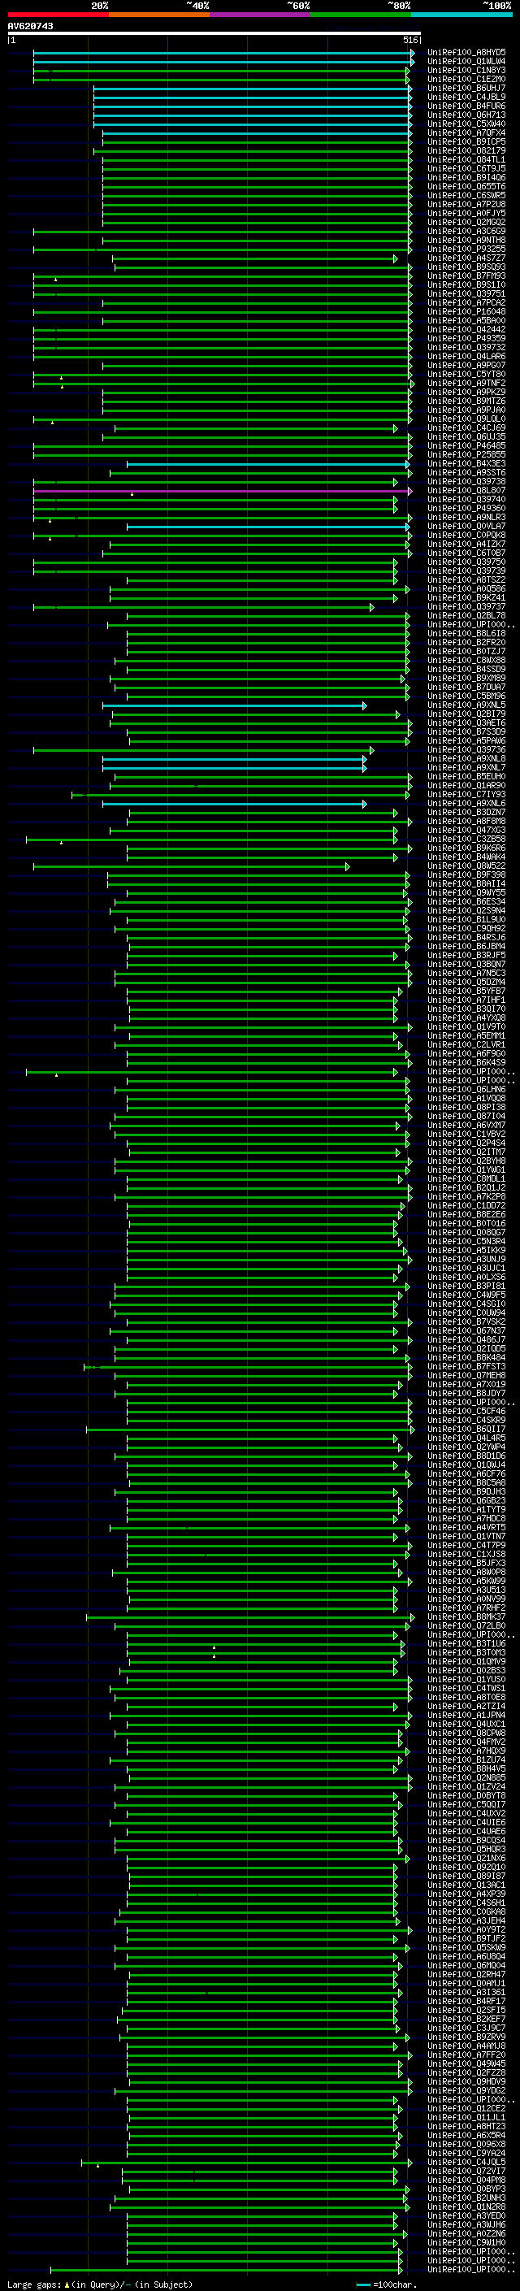Image resolution: width=520 pixels, height=2291 pixels.
Task: Select subject UniRef100_Q39736
Action: [x=466, y=751]
